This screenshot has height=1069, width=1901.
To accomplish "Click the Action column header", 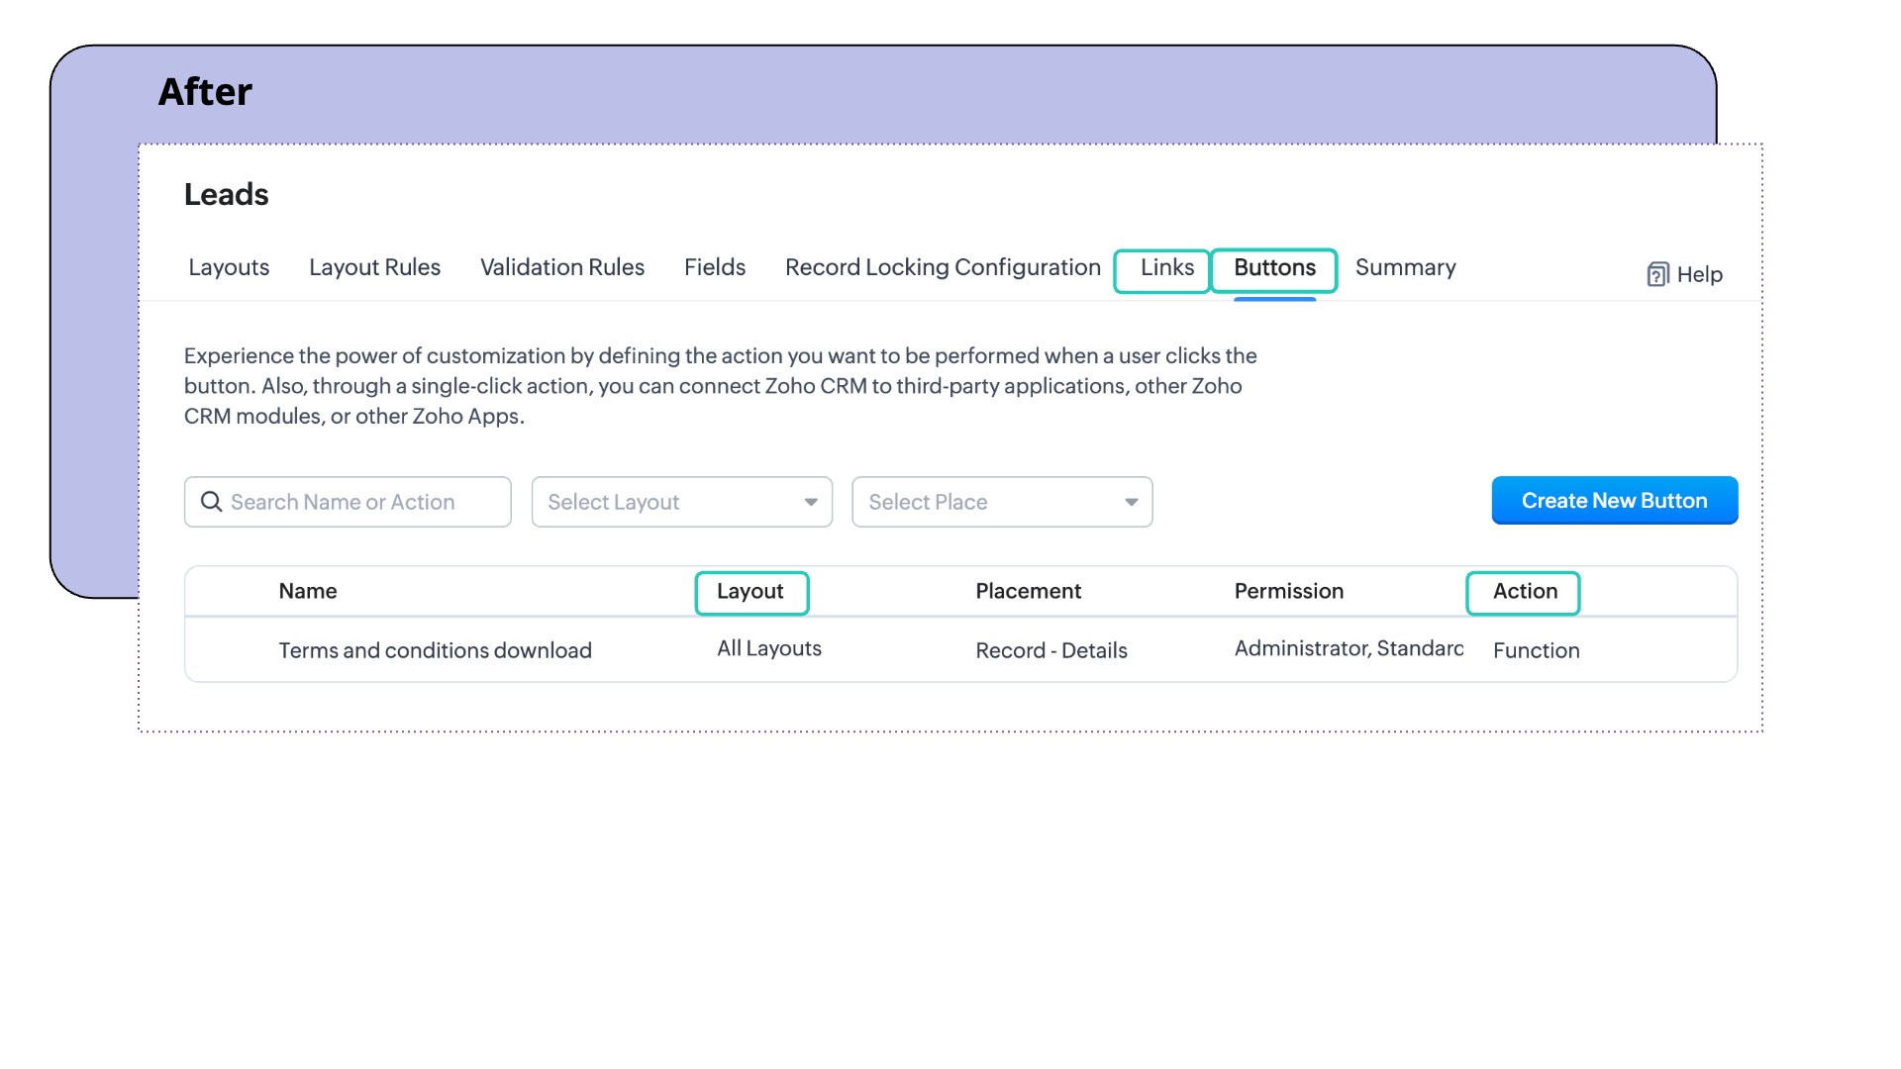I will (1525, 591).
